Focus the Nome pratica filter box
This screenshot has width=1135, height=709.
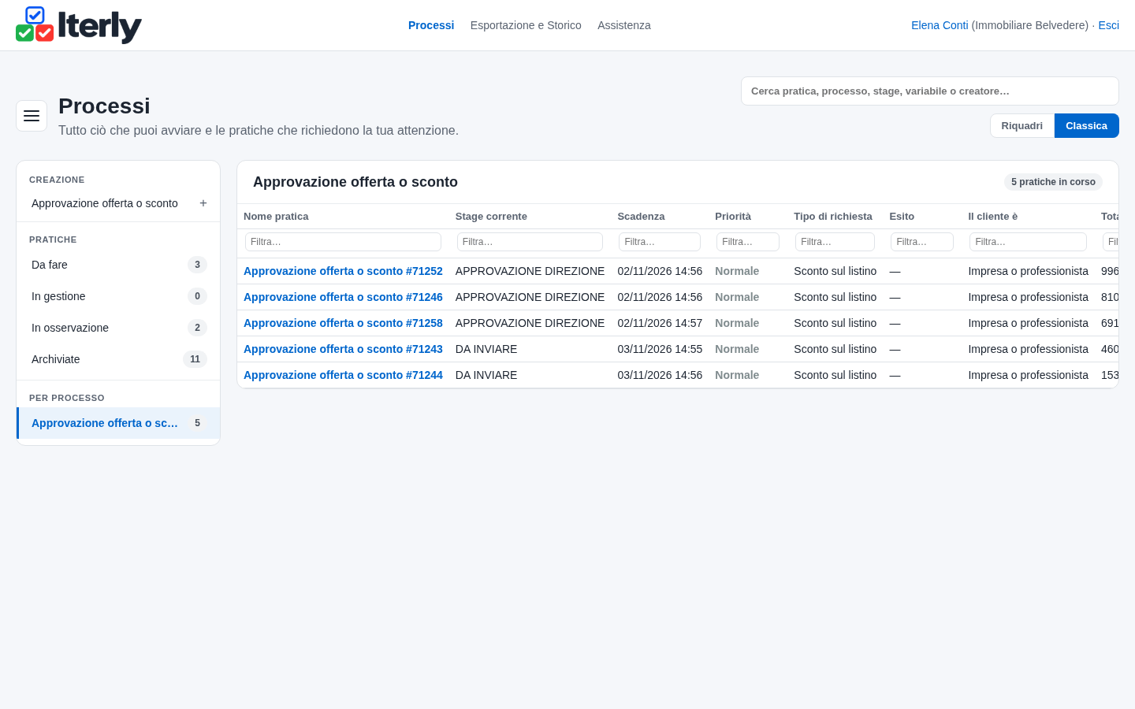[x=343, y=242]
